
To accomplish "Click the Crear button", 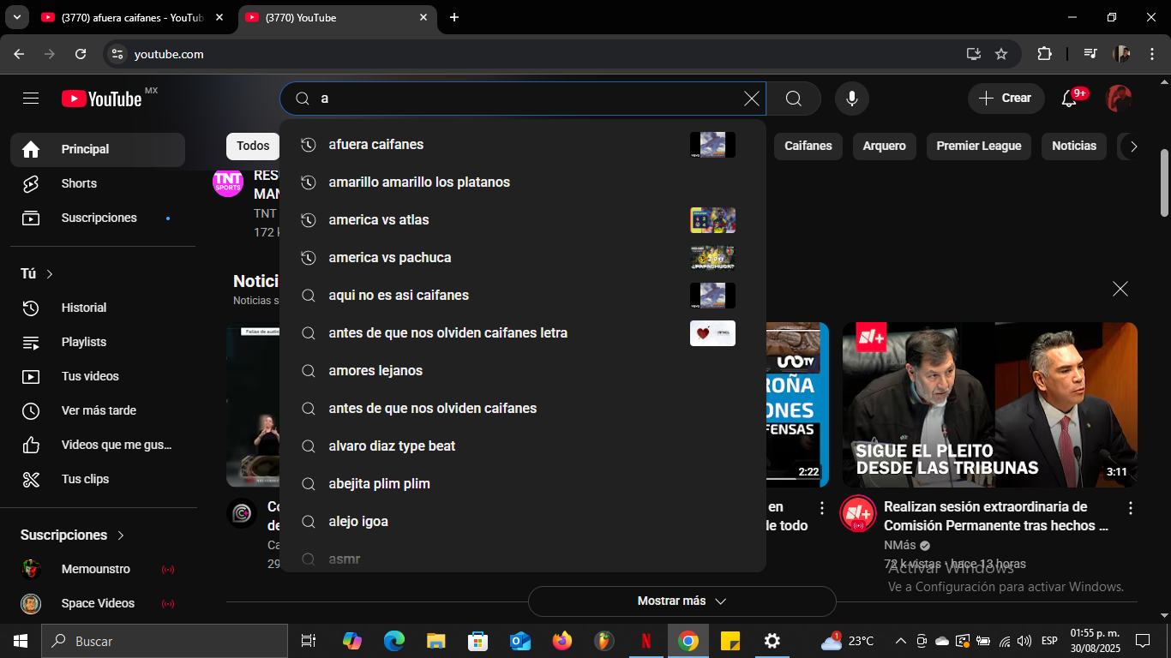I will tap(1006, 99).
